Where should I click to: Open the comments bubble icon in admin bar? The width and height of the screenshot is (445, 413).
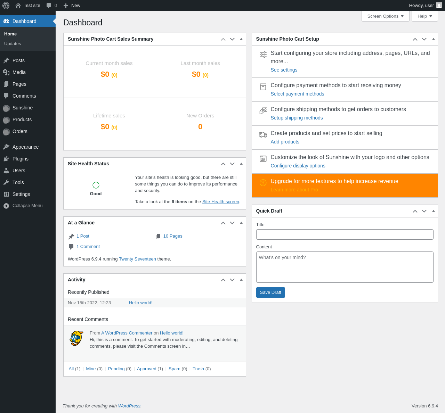(x=49, y=6)
